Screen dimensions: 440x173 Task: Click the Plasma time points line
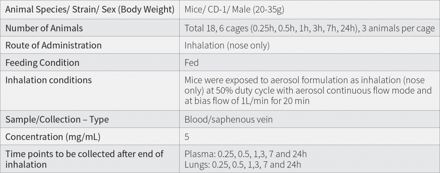click(245, 154)
